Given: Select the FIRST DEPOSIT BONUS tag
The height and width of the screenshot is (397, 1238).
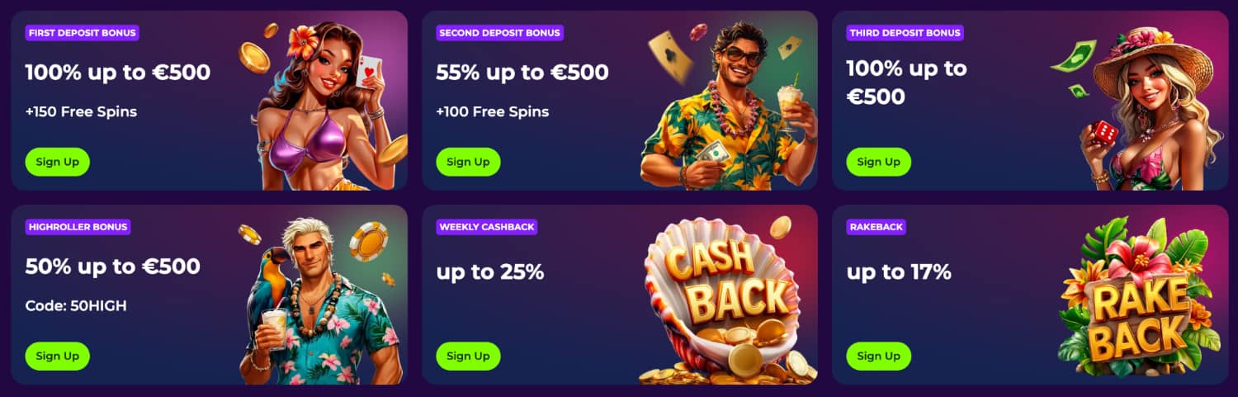Looking at the screenshot, I should point(82,33).
